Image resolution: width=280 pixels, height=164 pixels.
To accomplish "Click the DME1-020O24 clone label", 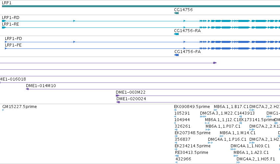I will (x=131, y=99).
